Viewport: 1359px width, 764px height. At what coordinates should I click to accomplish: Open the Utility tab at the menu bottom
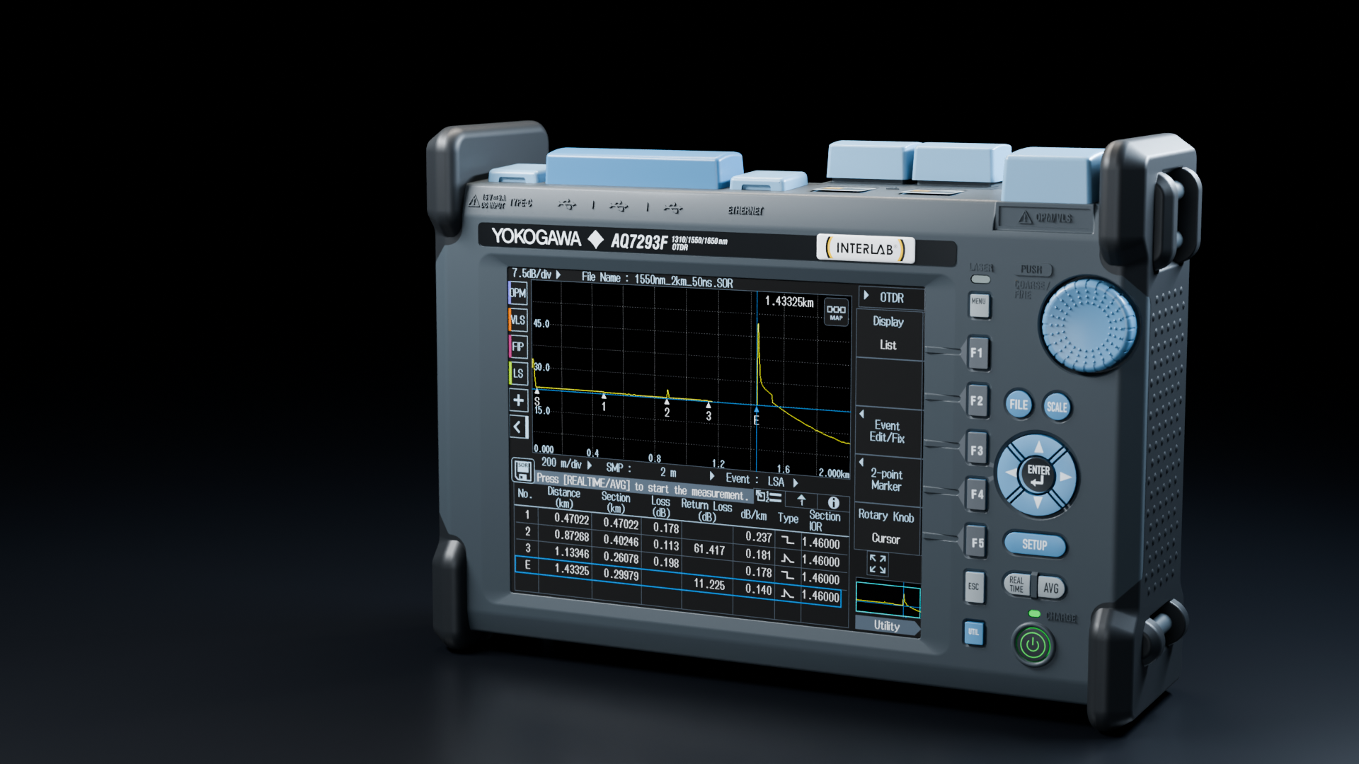click(888, 625)
